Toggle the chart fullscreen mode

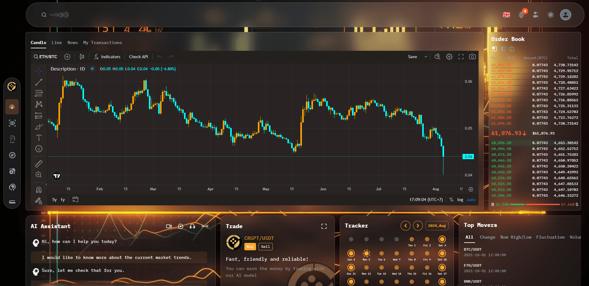[x=461, y=57]
